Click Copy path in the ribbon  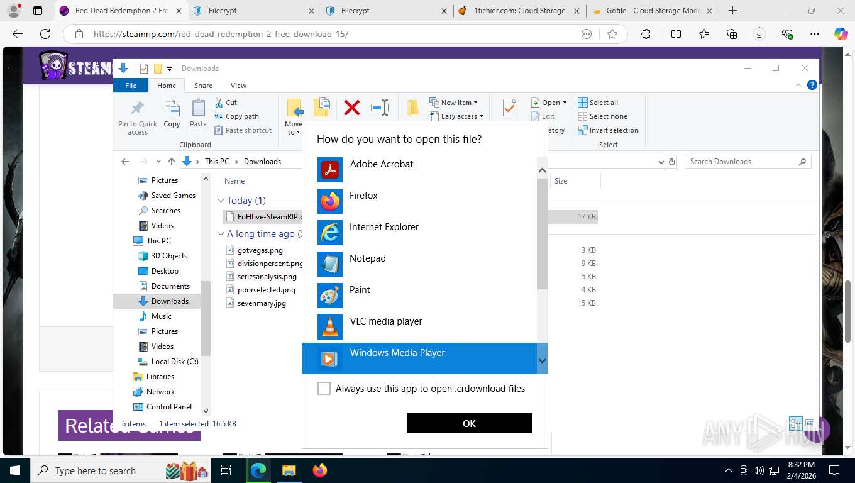[x=236, y=116]
